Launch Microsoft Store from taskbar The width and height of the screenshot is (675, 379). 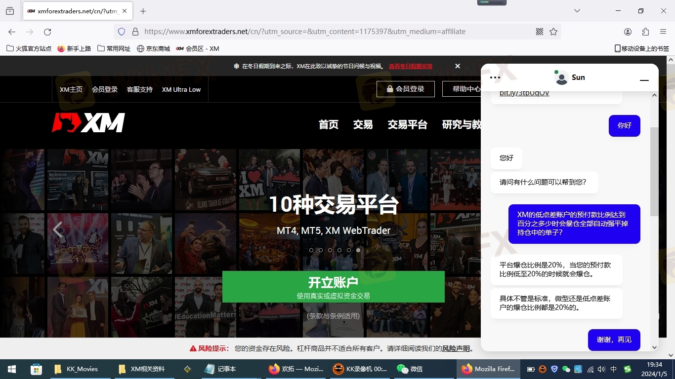pyautogui.click(x=36, y=369)
